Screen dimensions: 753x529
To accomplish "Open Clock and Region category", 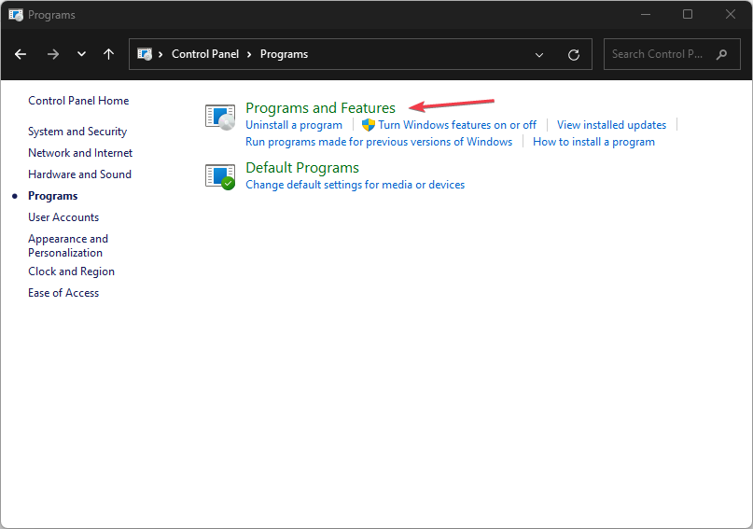I will tap(71, 271).
